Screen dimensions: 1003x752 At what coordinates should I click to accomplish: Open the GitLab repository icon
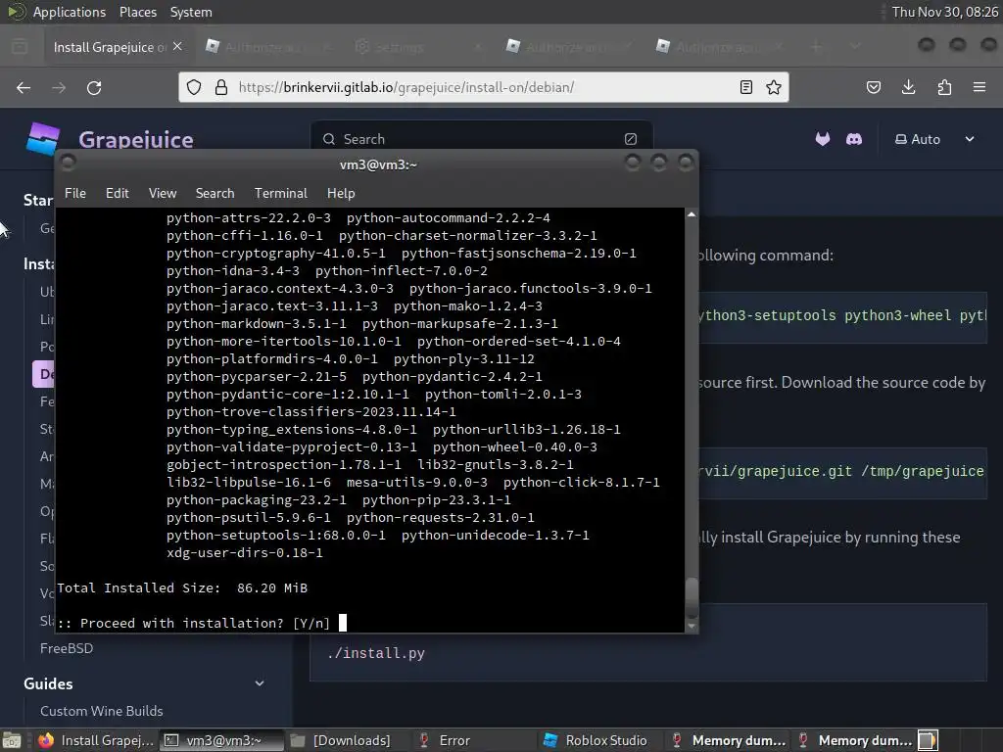[823, 139]
